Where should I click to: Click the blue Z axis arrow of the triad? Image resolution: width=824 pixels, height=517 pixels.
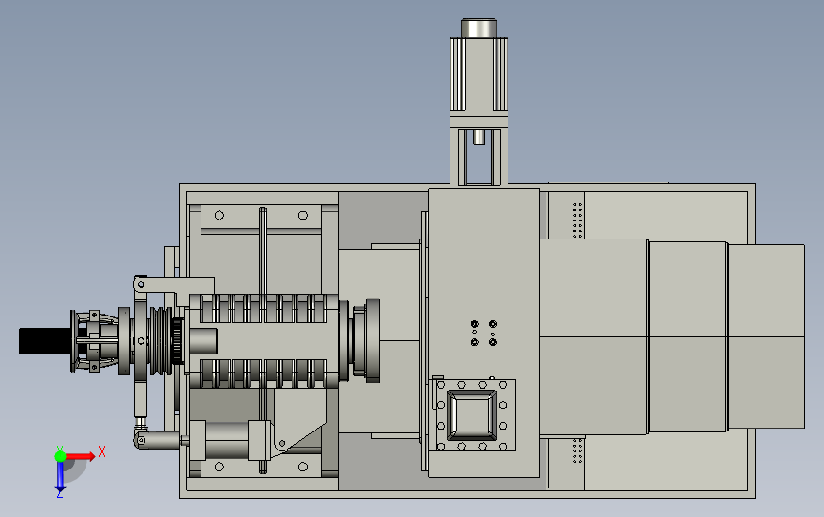pyautogui.click(x=60, y=477)
